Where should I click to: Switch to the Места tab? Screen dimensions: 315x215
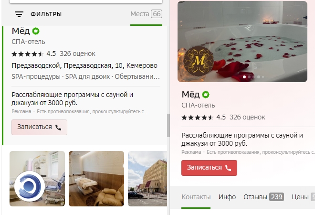[x=146, y=14]
